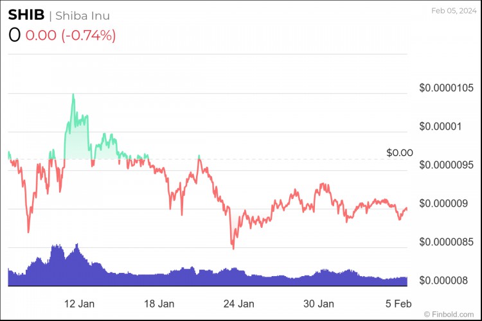This screenshot has width=482, height=321.
Task: Select the 30 Jan axis marker
Action: [319, 304]
